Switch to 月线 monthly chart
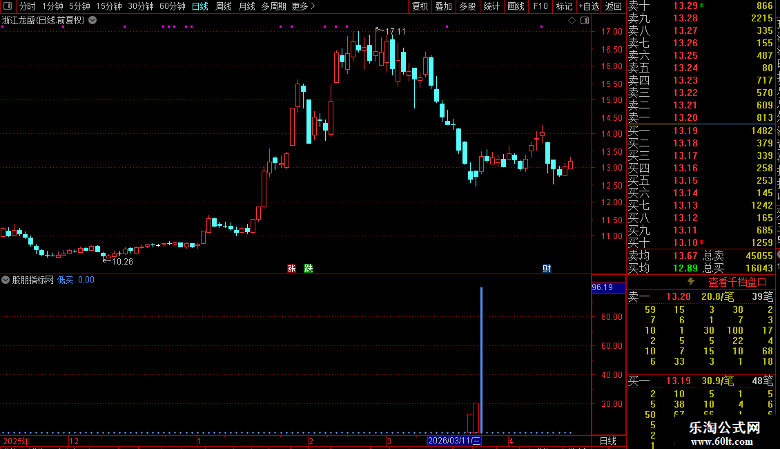 tap(246, 6)
